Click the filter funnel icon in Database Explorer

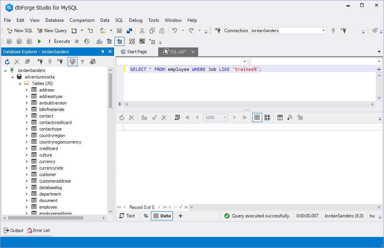click(83, 62)
